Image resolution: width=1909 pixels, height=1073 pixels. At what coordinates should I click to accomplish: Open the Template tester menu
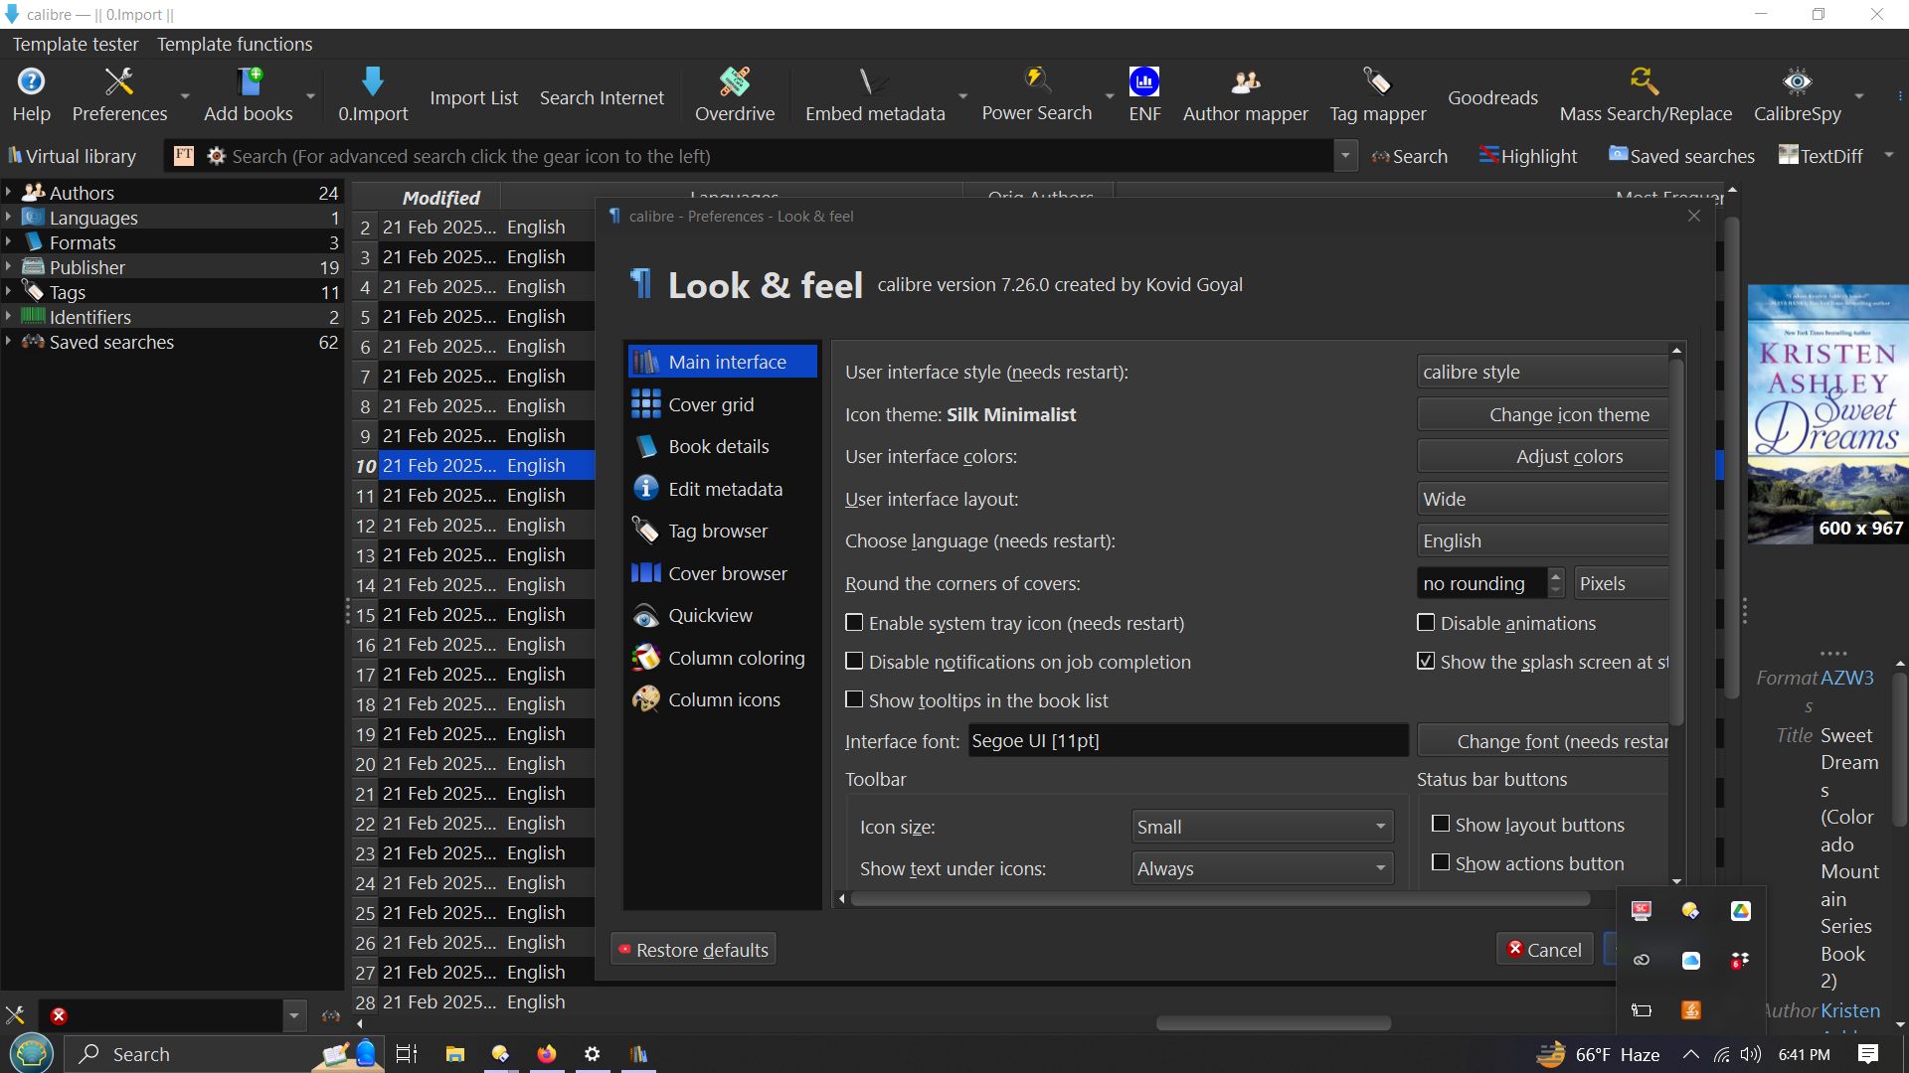pos(76,44)
